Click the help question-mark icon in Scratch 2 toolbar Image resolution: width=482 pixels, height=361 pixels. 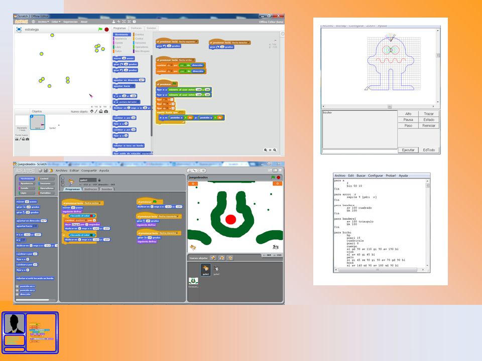pyautogui.click(x=135, y=22)
